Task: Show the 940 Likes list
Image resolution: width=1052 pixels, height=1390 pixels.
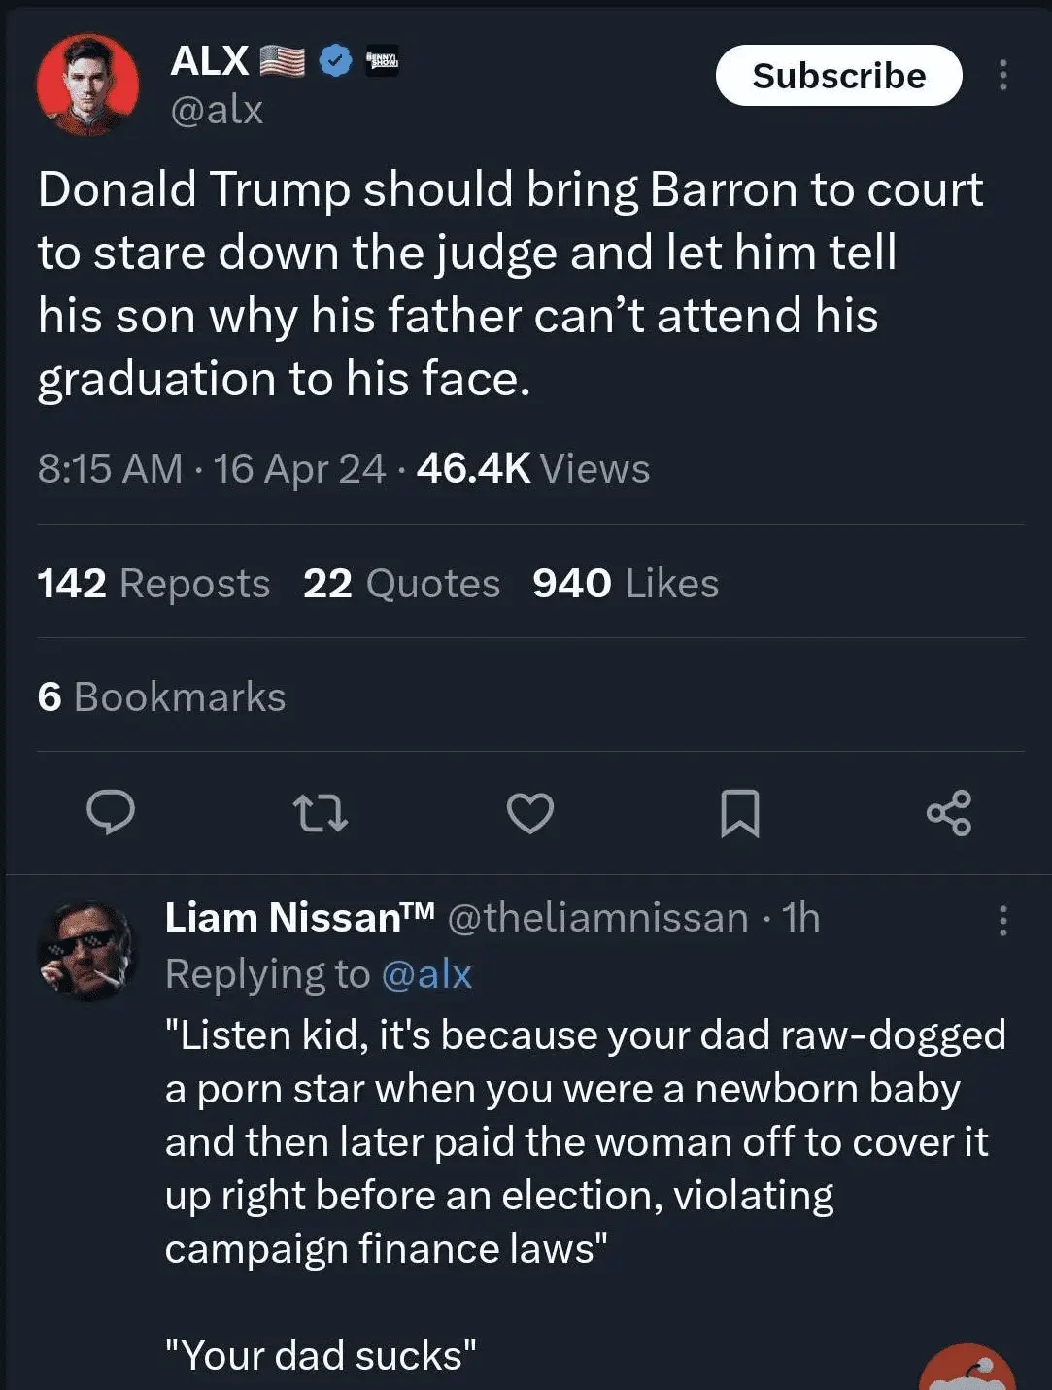Action: click(626, 584)
